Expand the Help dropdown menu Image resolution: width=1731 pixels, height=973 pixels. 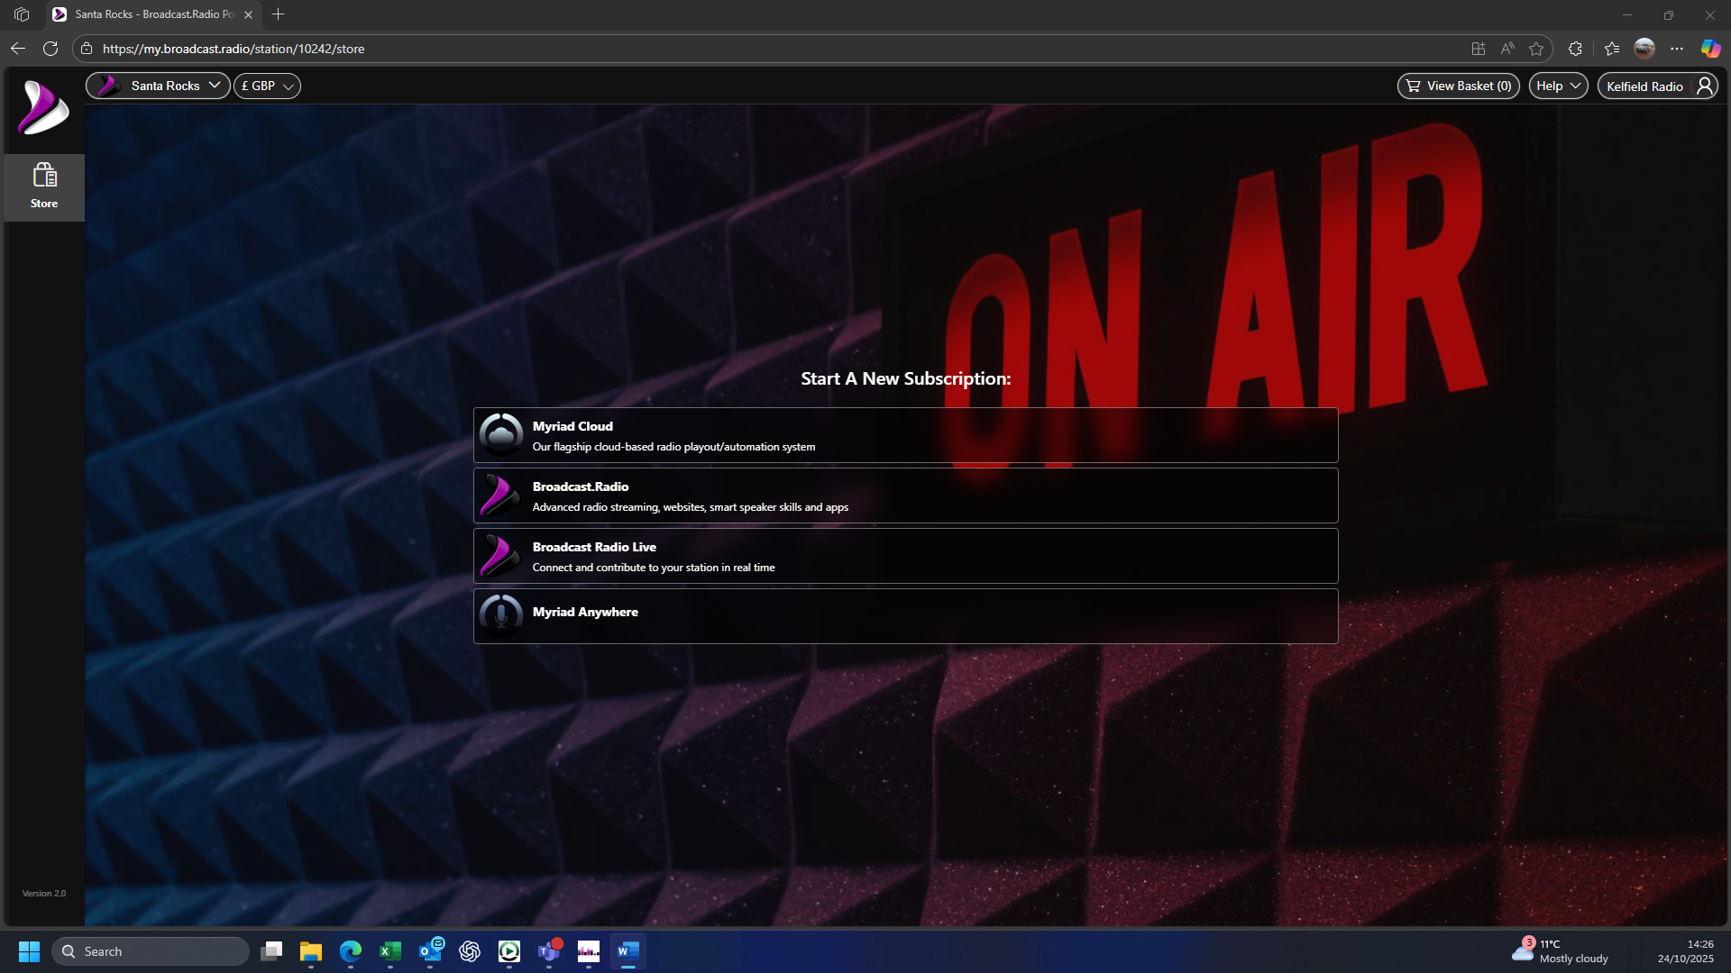[x=1558, y=86]
